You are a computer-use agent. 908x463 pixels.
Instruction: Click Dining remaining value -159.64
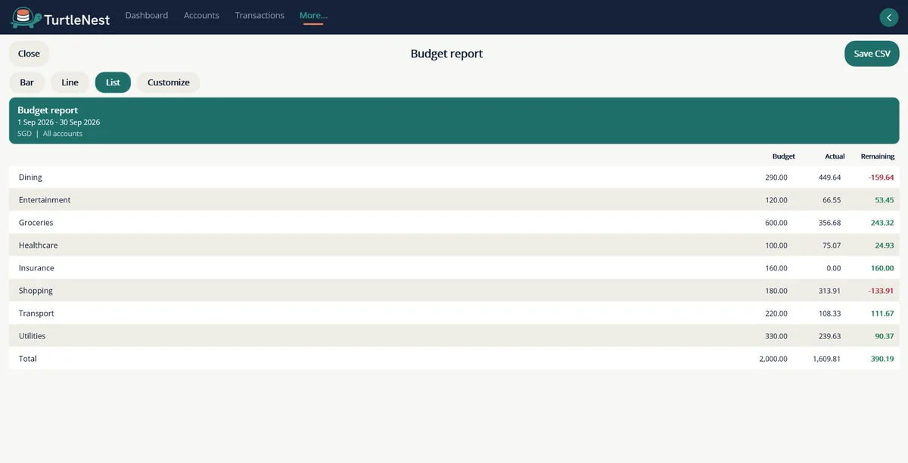point(881,177)
